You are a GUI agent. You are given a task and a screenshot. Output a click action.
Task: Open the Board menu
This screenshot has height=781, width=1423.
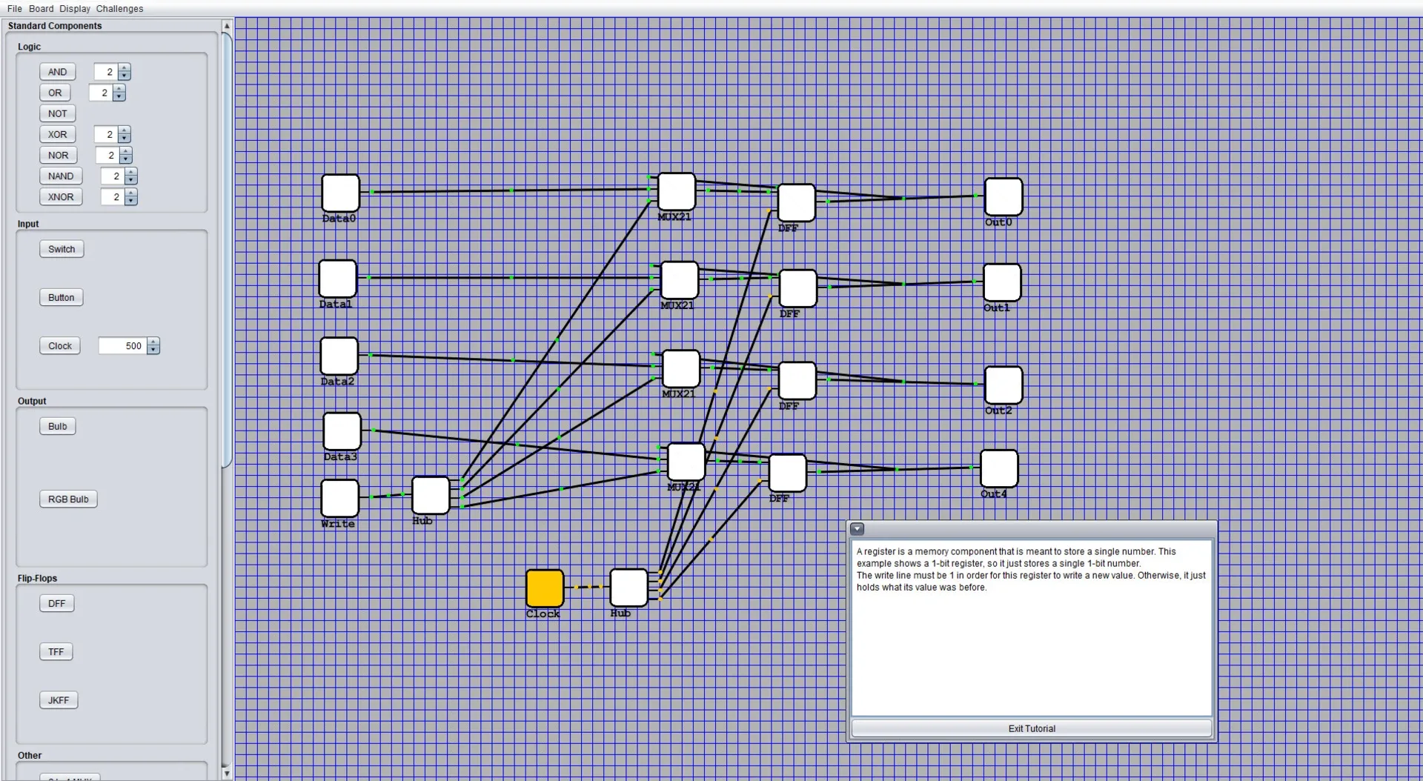click(x=41, y=9)
